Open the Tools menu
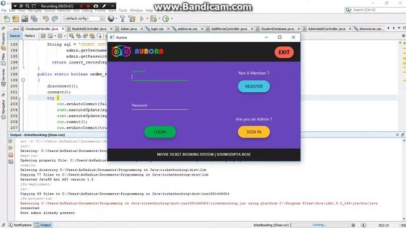The height and width of the screenshot is (228, 406). pyautogui.click(x=123, y=10)
